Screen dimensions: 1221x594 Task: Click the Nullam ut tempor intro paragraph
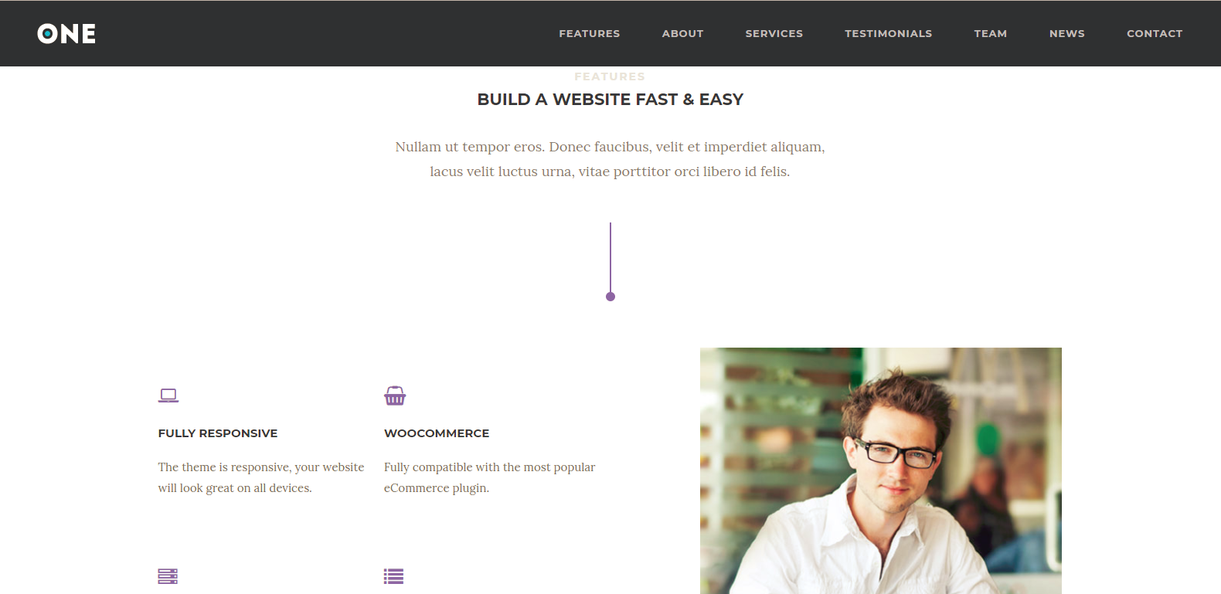tap(610, 159)
